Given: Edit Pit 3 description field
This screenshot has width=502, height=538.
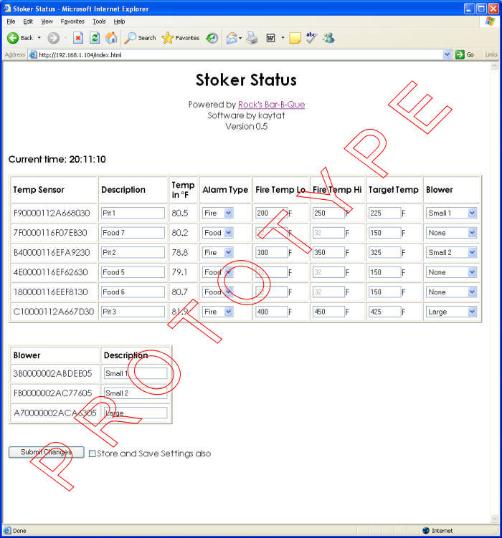Looking at the screenshot, I should [133, 312].
